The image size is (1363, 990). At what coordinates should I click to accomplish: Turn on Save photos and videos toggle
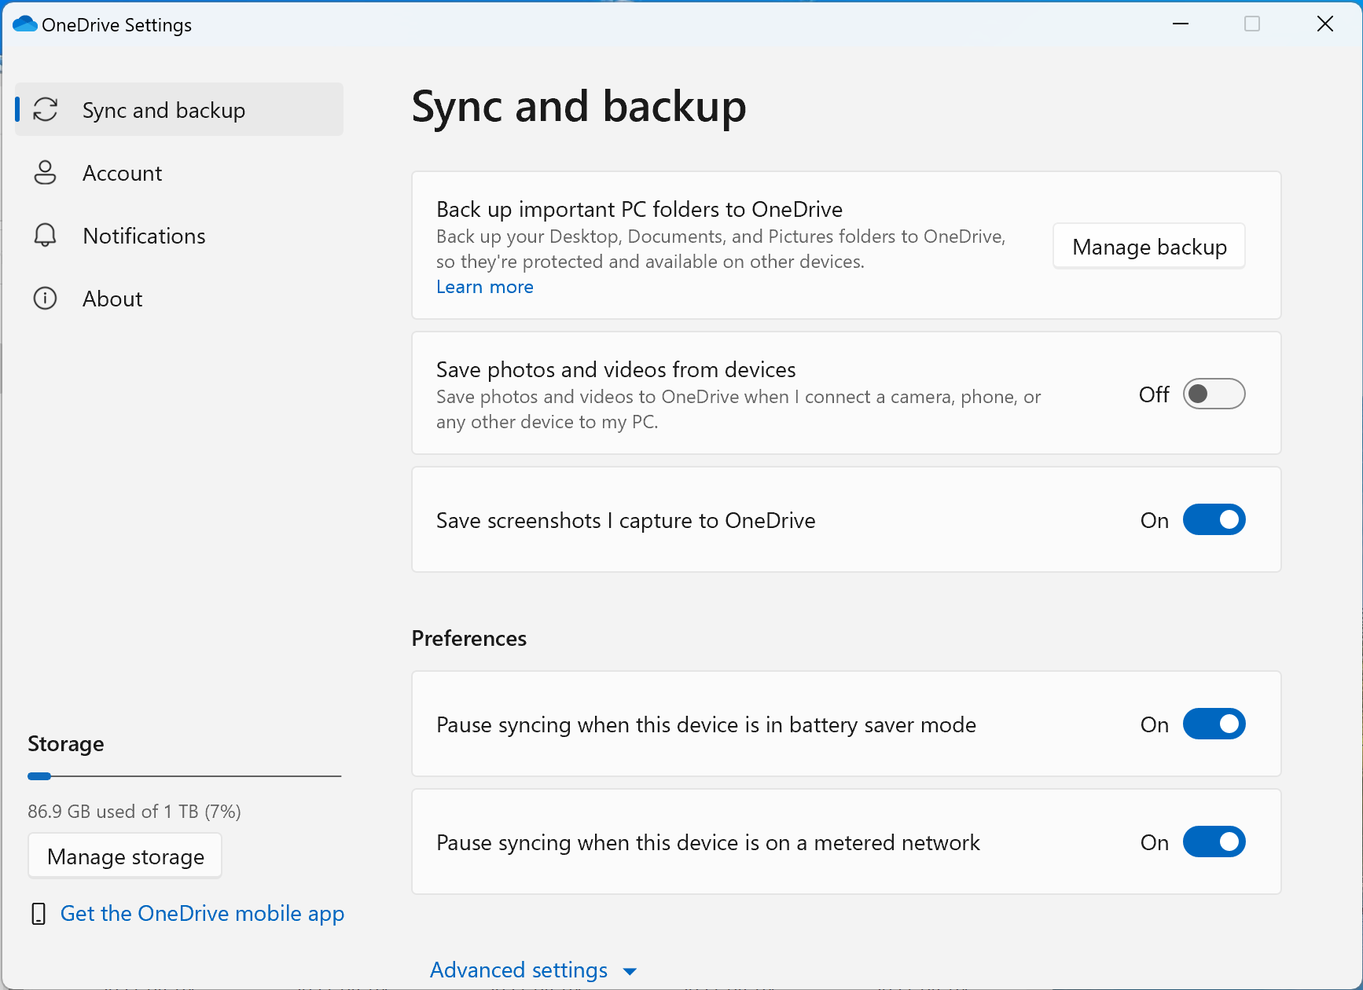click(1214, 394)
